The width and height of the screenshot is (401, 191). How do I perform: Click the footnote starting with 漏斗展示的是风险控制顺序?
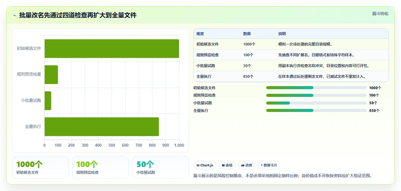click(x=283, y=176)
